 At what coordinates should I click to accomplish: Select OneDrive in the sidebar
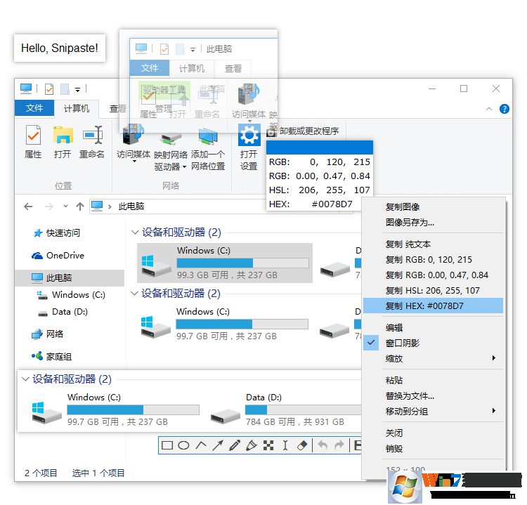tap(58, 256)
